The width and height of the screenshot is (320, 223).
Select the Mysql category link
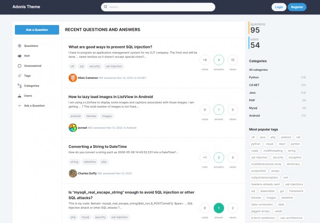click(253, 108)
